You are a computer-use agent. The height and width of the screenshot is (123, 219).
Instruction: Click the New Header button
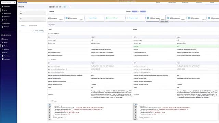pyautogui.click(x=38, y=31)
